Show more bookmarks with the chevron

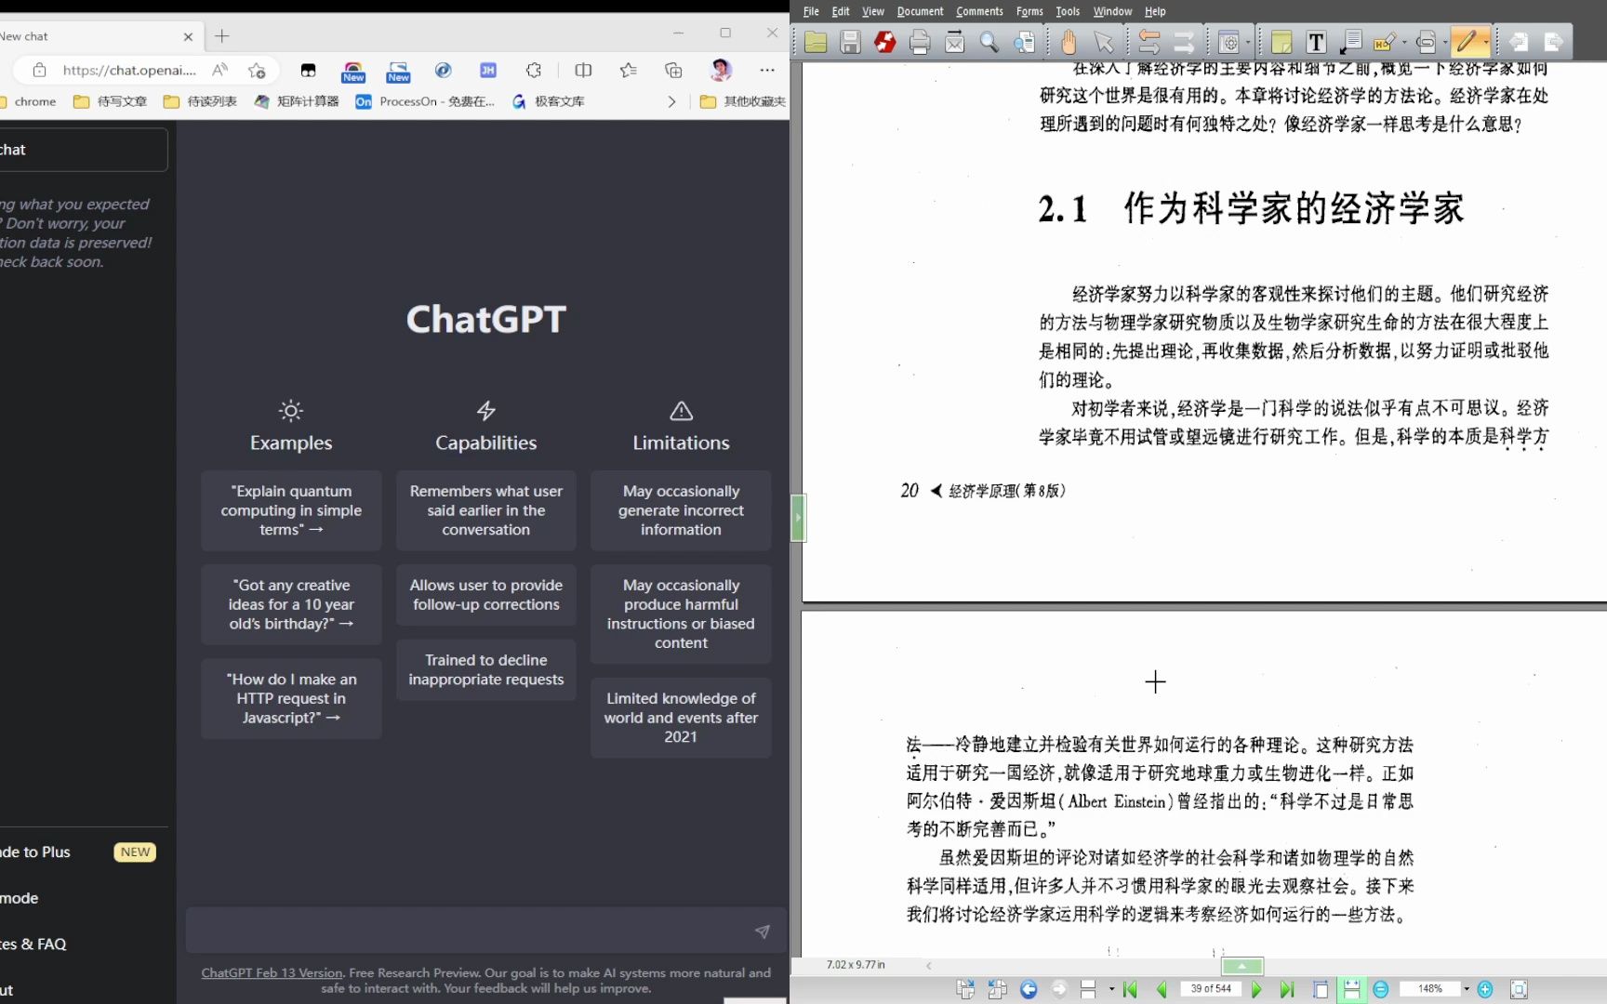pyautogui.click(x=671, y=101)
